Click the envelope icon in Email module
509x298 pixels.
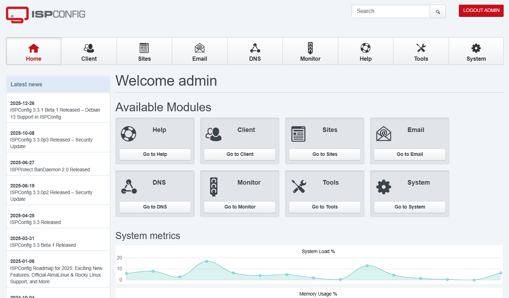click(x=384, y=134)
